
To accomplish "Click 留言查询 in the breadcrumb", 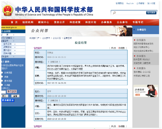I will 68,38.
